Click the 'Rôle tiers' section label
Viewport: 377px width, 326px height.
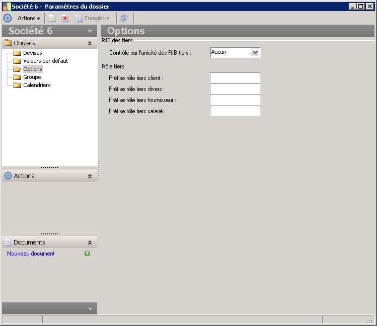pyautogui.click(x=113, y=66)
